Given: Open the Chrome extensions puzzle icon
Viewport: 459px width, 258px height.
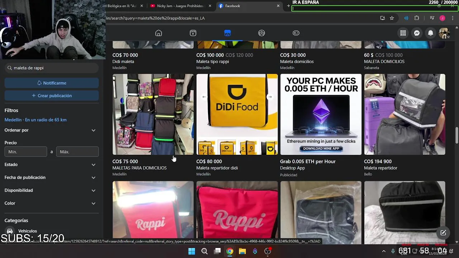Looking at the screenshot, I should tap(417, 18).
